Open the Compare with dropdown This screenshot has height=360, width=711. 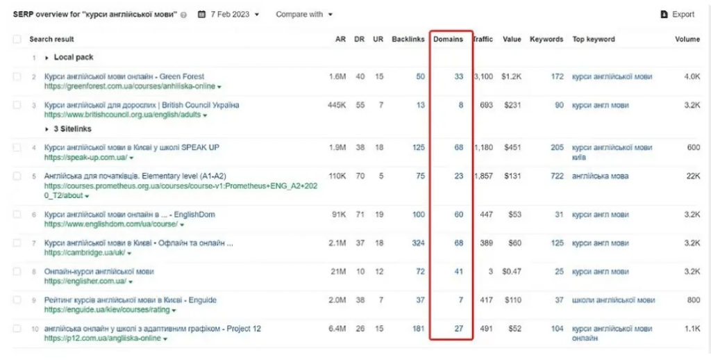click(x=304, y=15)
